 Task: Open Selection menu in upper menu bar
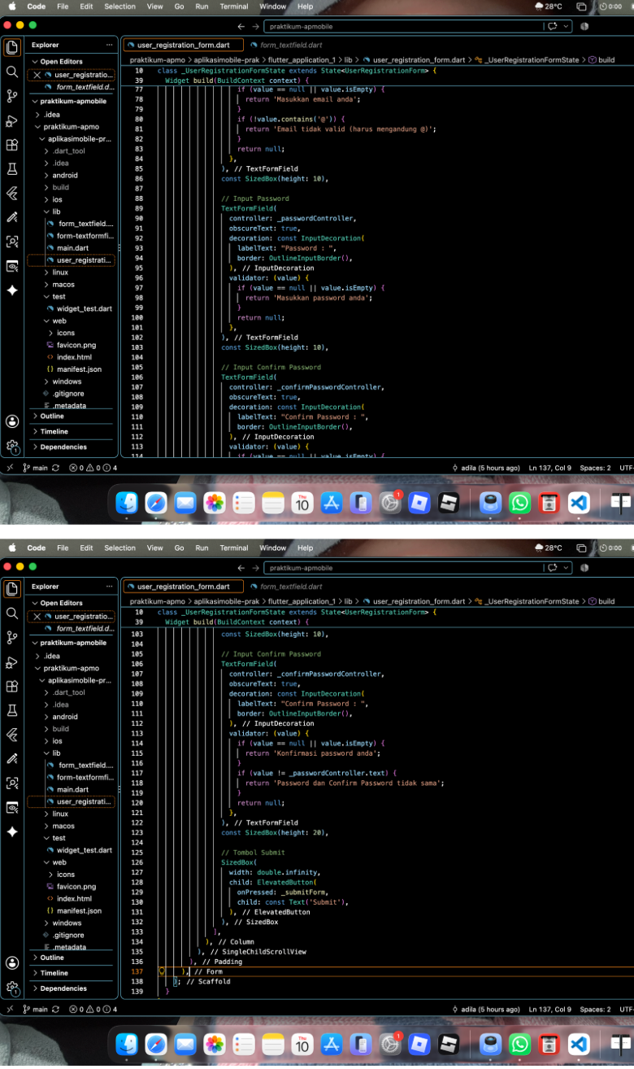pos(119,7)
